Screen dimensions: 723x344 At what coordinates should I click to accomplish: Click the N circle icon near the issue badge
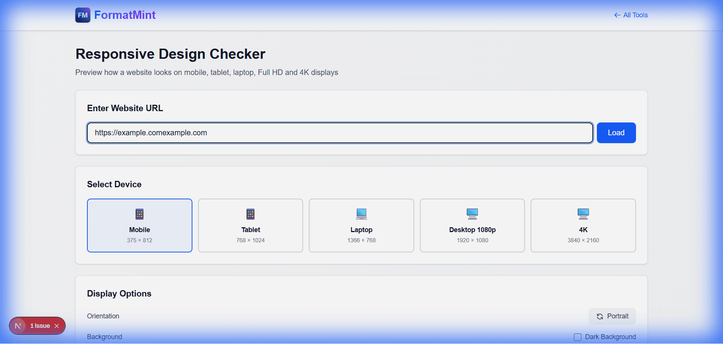click(17, 326)
